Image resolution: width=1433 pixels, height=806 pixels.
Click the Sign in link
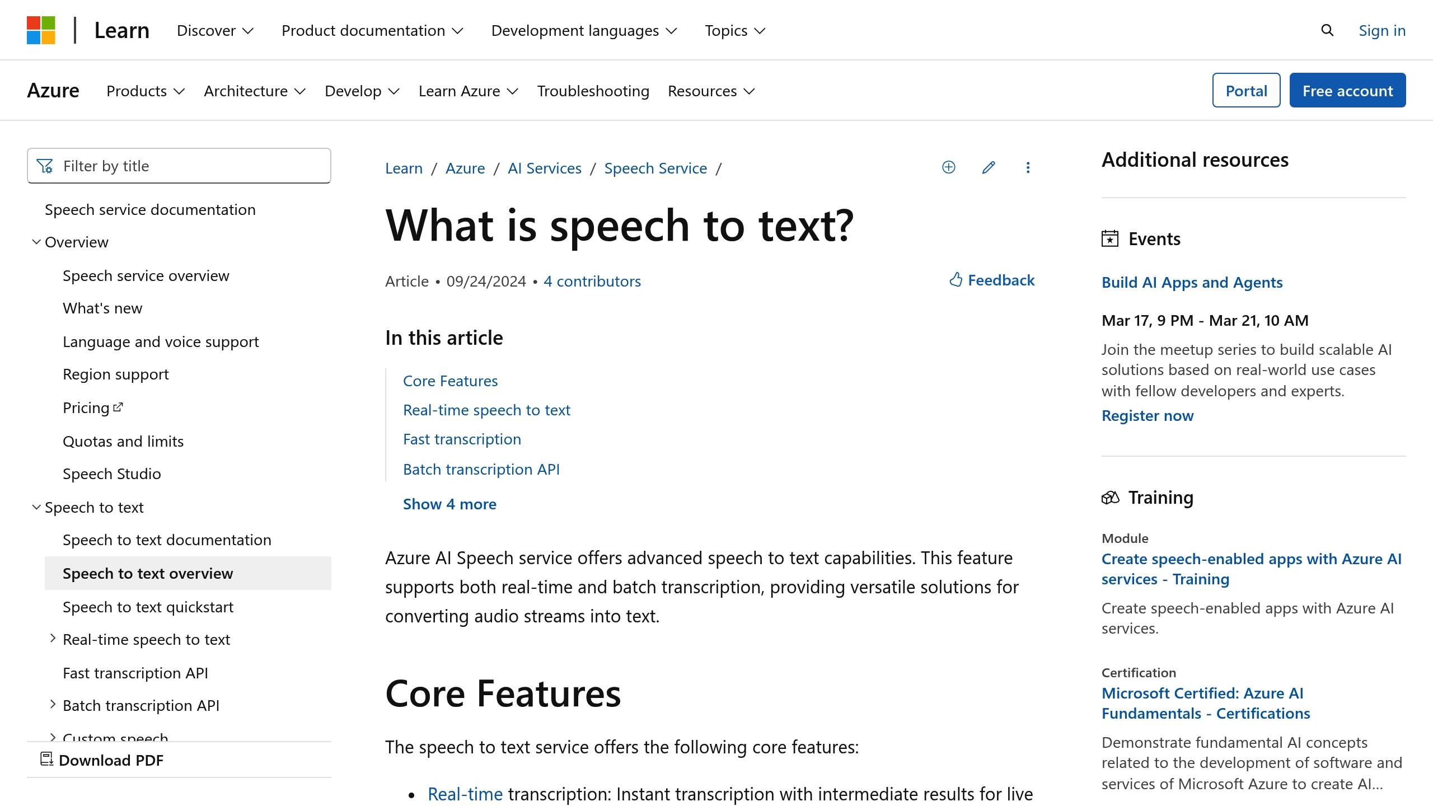[x=1382, y=30]
